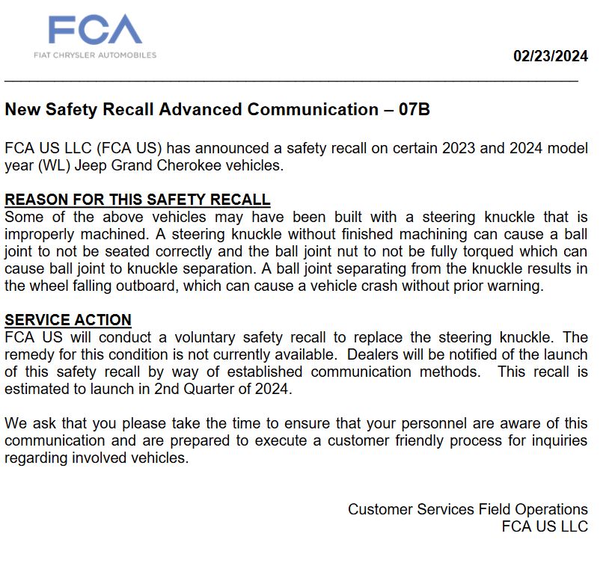
Task: Click the Fiat Chrysler Automobiles tagline
Action: (x=95, y=55)
